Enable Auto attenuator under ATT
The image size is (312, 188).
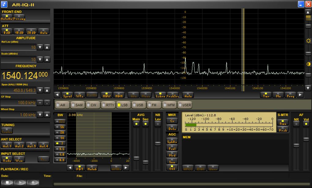(43, 31)
